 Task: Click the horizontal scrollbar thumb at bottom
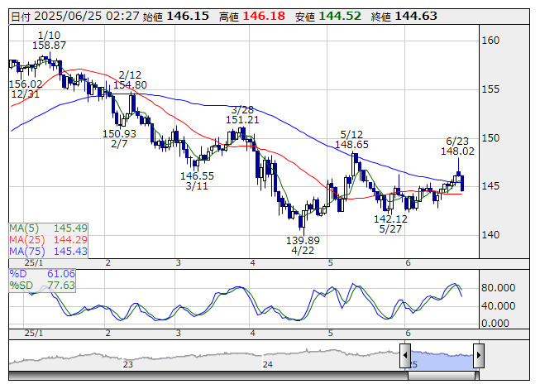click(x=443, y=376)
